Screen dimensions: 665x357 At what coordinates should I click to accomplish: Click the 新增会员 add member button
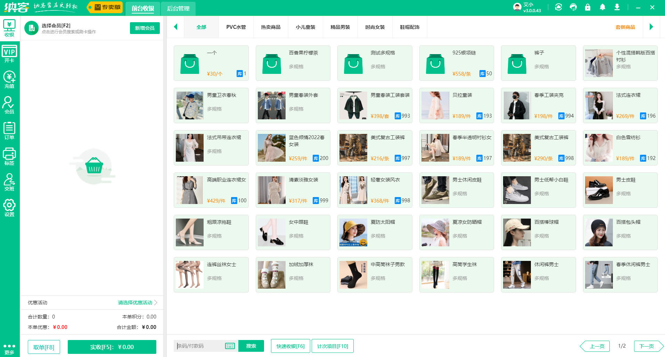pos(145,28)
